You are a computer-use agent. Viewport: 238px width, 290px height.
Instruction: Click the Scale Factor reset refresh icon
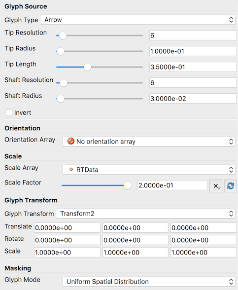click(231, 185)
